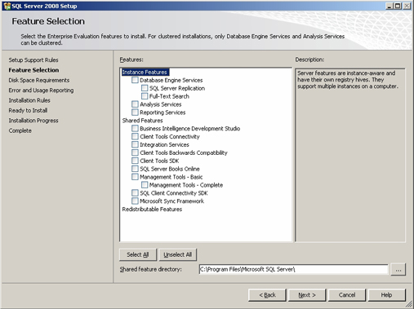The height and width of the screenshot is (309, 414).
Task: Select the Microsoft Sync Framework label
Action: tap(171, 201)
